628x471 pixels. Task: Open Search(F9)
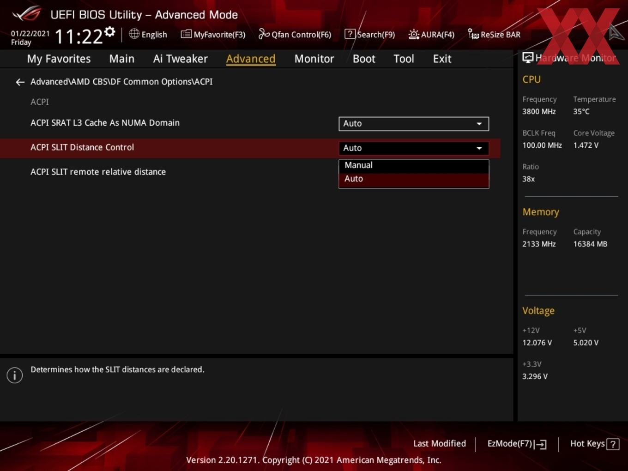click(370, 34)
